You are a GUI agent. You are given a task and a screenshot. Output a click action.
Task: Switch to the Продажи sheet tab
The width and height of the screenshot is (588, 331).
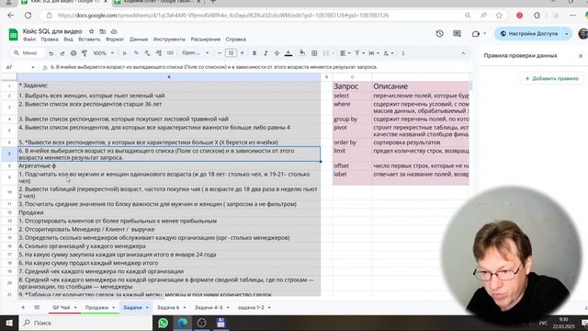point(96,307)
